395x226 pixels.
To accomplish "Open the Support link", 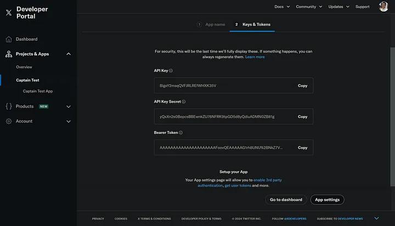I will click(x=362, y=7).
